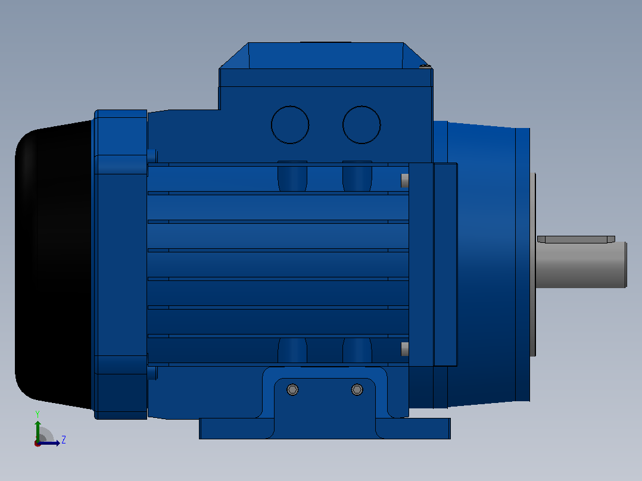Click the right hex bolt on the mounting foot

click(x=357, y=389)
